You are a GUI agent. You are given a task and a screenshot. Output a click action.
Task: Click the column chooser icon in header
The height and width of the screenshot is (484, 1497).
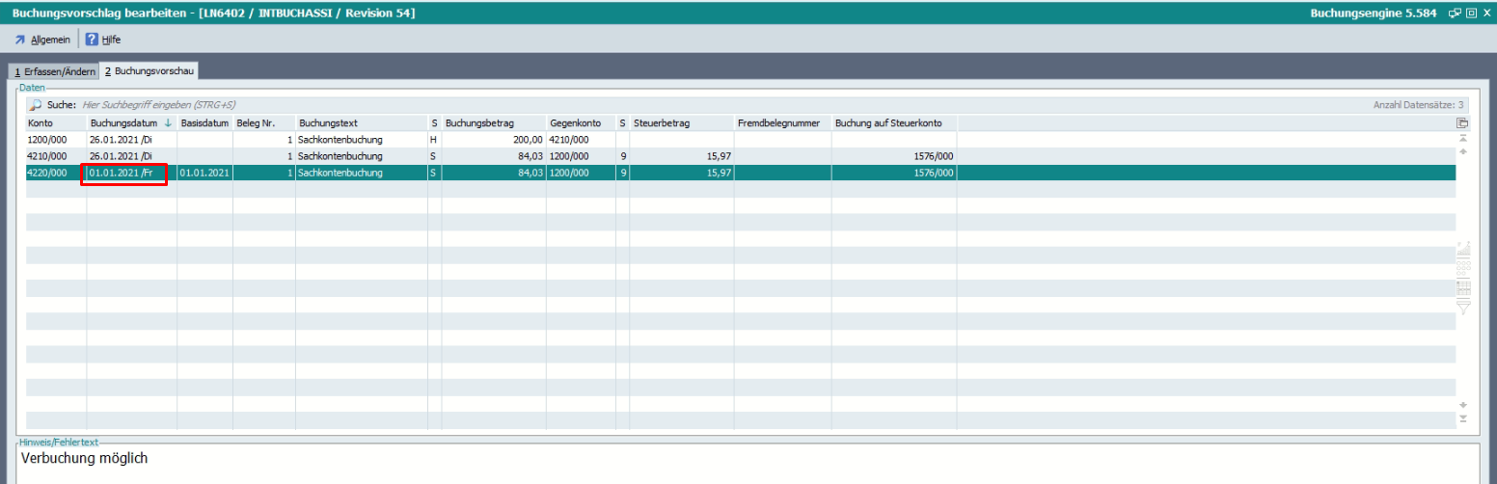click(1462, 123)
